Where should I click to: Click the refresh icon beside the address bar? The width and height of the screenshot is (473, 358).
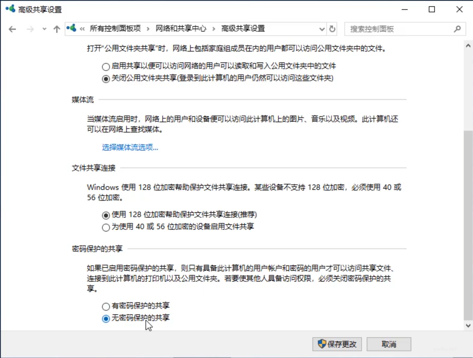click(x=332, y=29)
